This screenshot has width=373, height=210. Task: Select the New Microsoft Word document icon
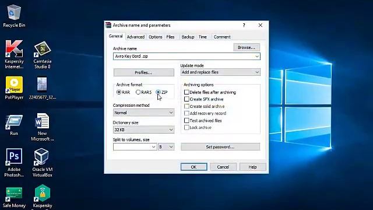(43, 127)
